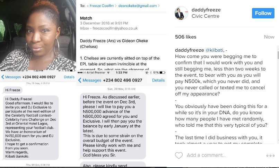Viewport: 279px width, 168px height.
Task: Like the post with the heart icon
Action: coord(179,156)
